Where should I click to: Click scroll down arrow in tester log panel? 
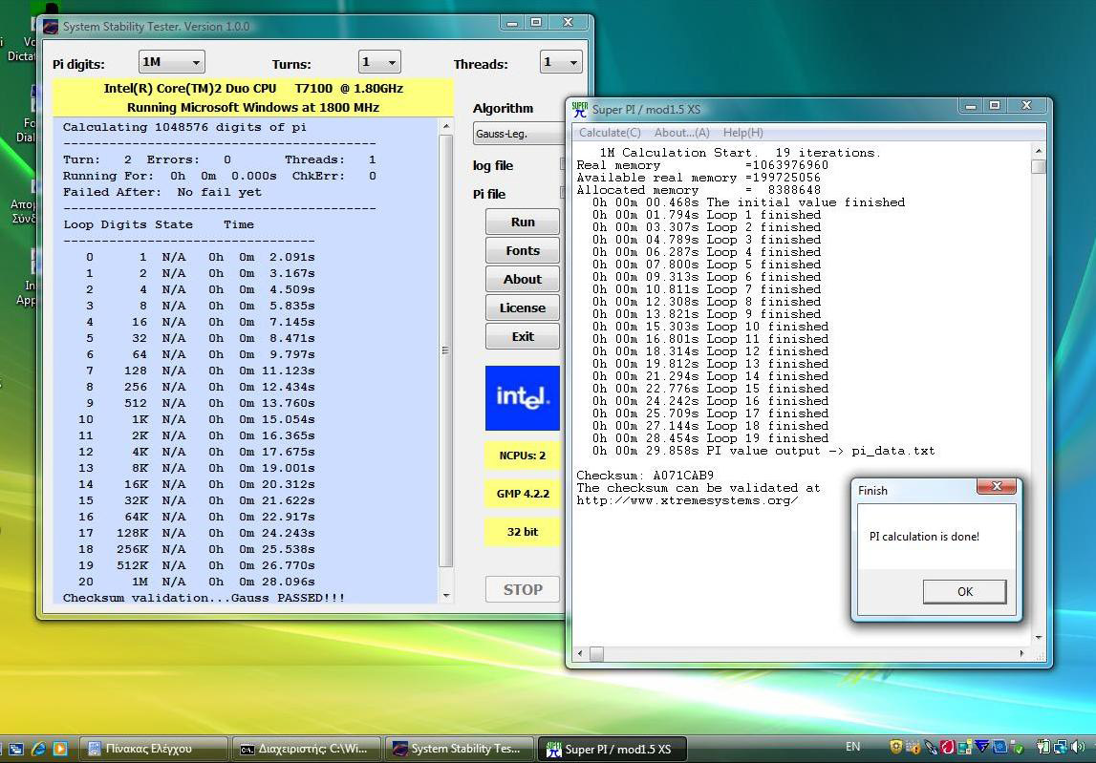point(445,596)
